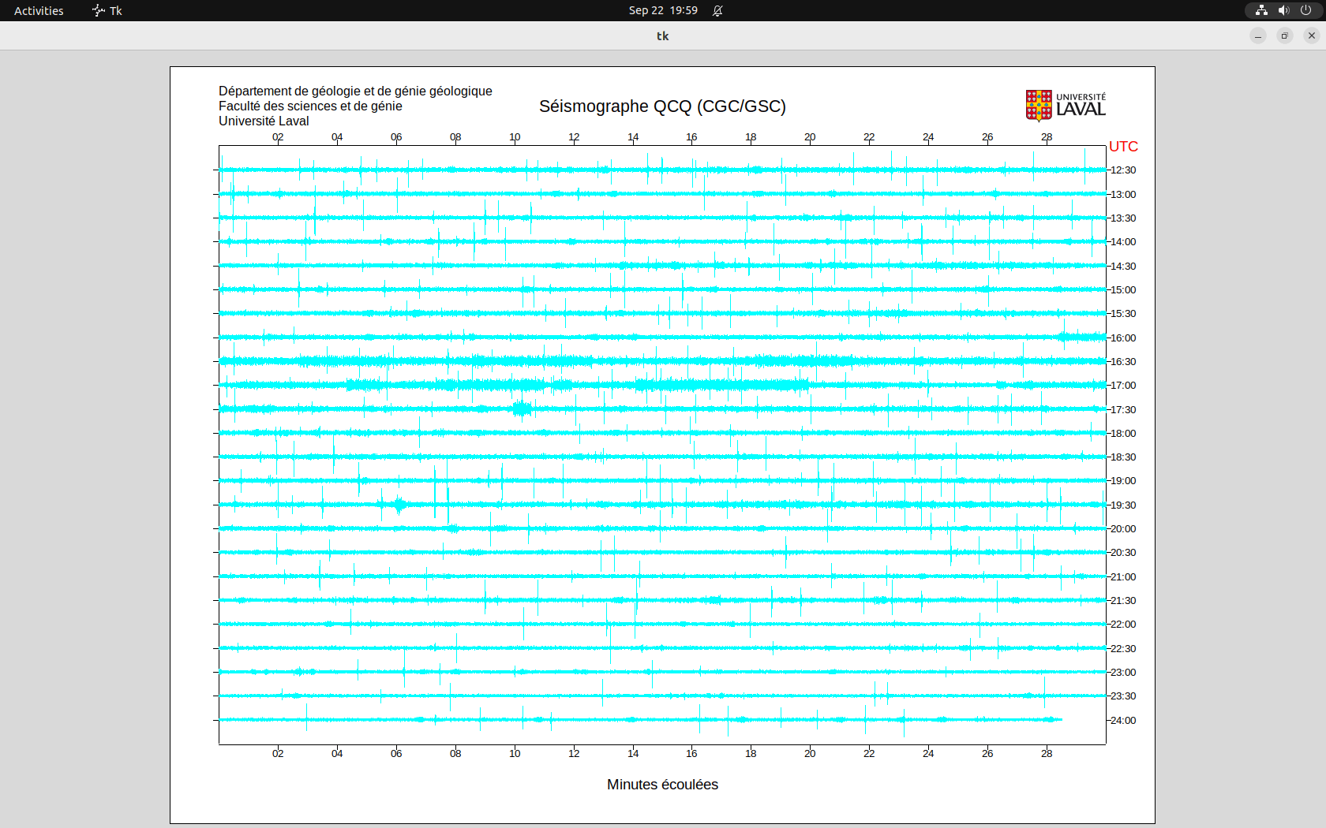Click the power icon in system tray
The height and width of the screenshot is (828, 1326).
(1305, 10)
